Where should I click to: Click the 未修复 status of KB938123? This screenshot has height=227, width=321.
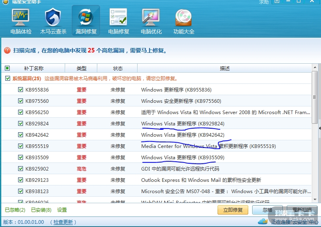tap(118, 191)
